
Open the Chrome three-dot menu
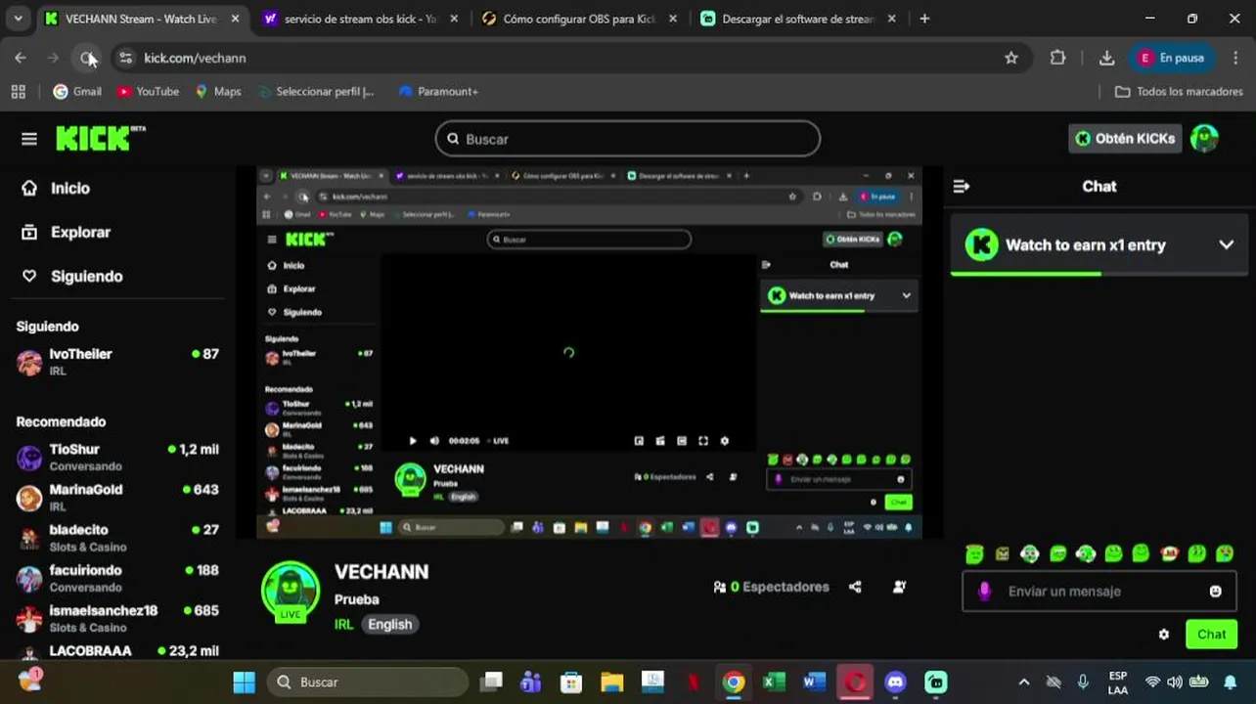pos(1237,58)
